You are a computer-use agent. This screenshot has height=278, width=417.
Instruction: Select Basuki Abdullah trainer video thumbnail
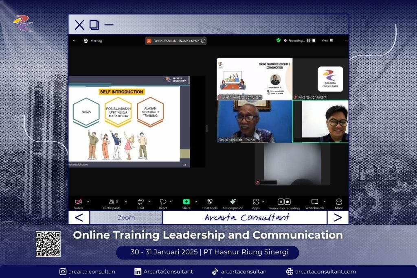(254, 121)
